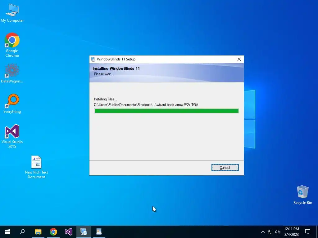Select the Recycle Bin icon
The image size is (318, 238).
click(x=302, y=195)
